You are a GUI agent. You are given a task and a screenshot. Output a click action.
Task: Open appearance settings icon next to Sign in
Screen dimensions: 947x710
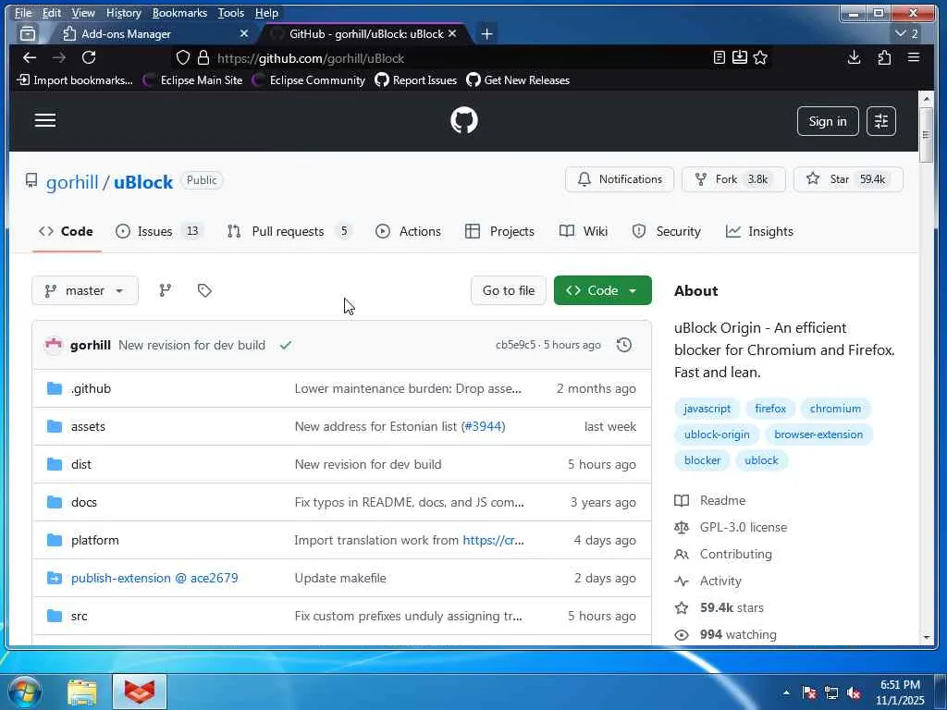click(x=881, y=121)
